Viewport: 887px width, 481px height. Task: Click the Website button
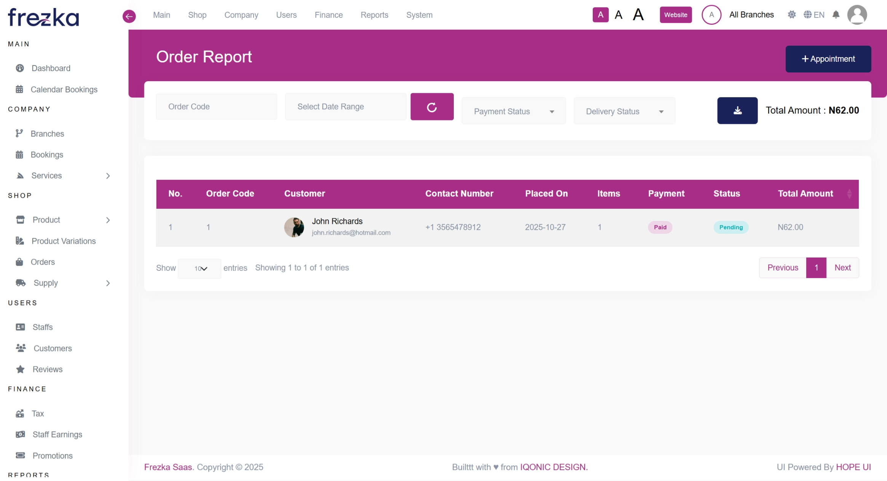(675, 15)
